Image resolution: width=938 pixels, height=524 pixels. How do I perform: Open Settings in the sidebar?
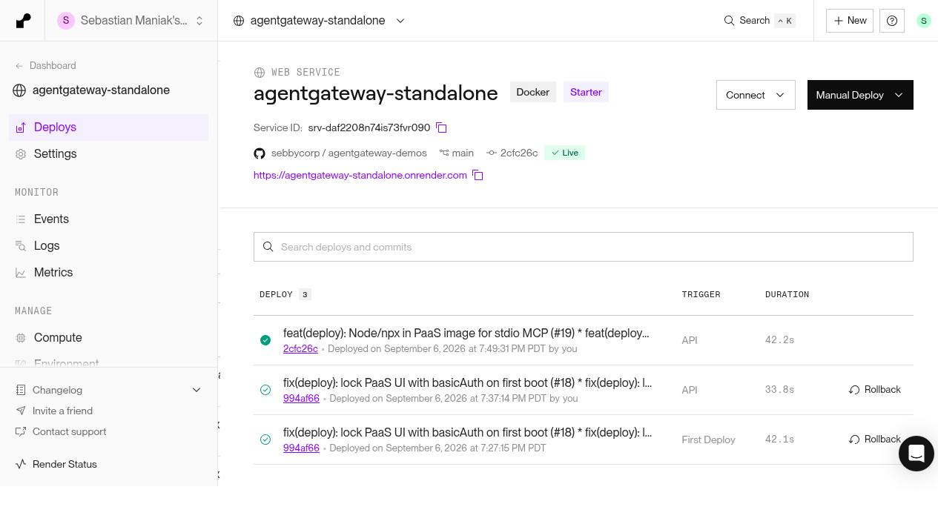55,153
